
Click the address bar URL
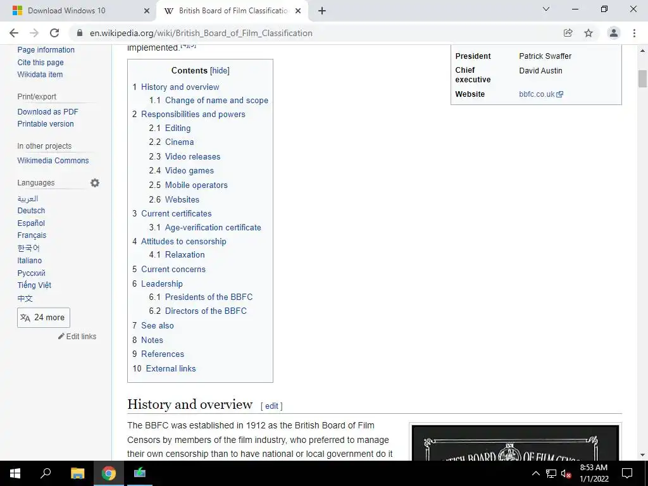(201, 33)
